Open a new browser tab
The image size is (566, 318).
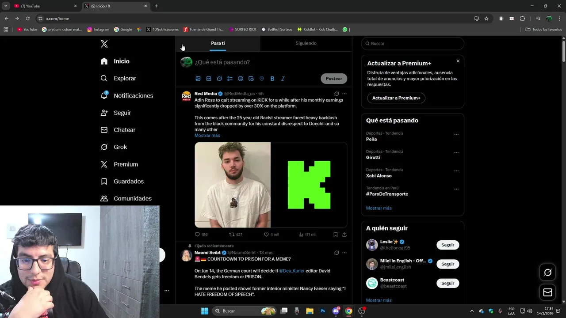click(x=156, y=6)
